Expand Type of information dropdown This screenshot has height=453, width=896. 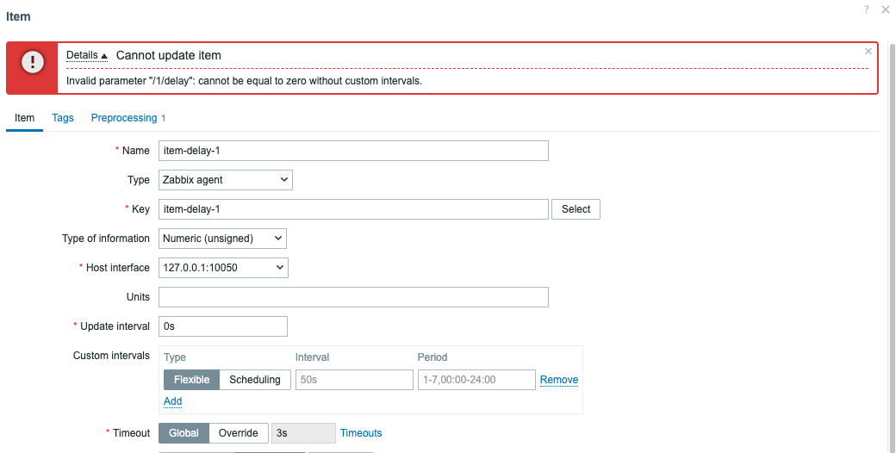[222, 239]
